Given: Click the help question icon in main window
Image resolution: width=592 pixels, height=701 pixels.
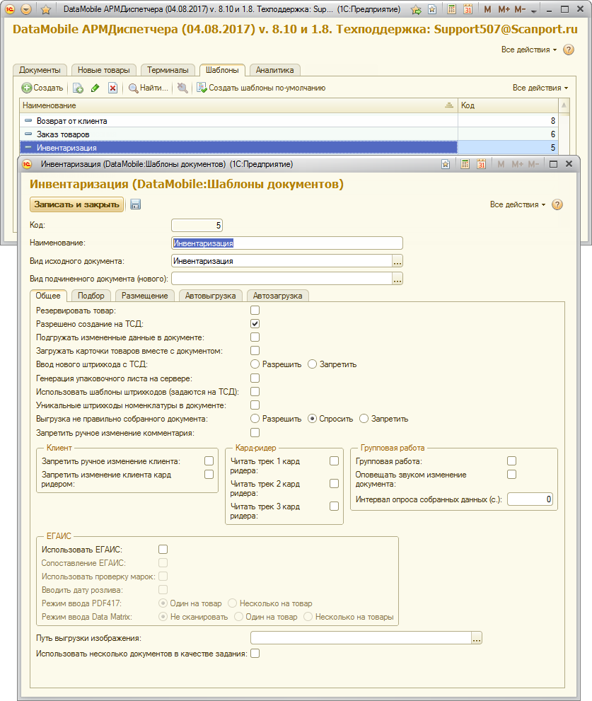Looking at the screenshot, I should [x=568, y=50].
